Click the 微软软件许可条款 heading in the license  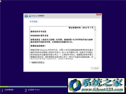click(x=38, y=32)
